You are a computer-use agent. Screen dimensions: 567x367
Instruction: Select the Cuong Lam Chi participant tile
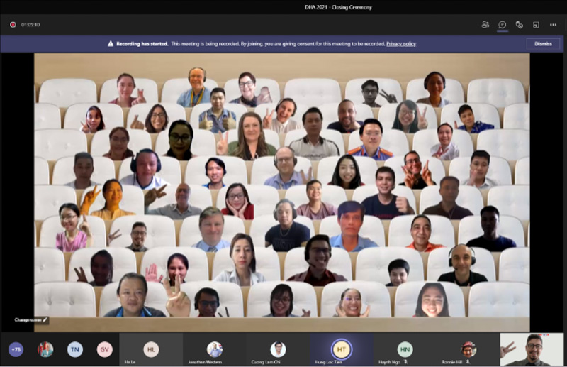click(278, 350)
